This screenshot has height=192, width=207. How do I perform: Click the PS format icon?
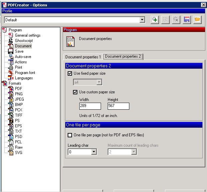[x=11, y=121]
